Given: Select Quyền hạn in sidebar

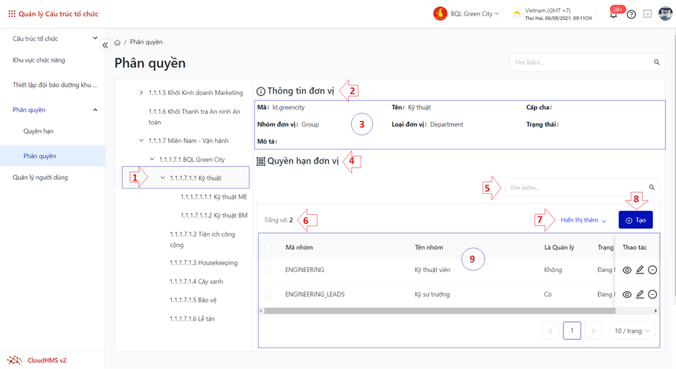Looking at the screenshot, I should click(38, 131).
